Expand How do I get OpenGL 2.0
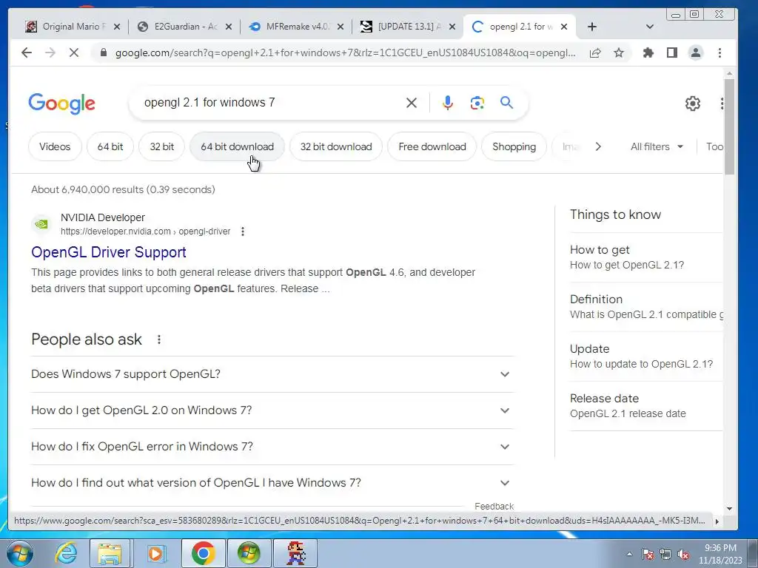The width and height of the screenshot is (758, 568). point(272,410)
